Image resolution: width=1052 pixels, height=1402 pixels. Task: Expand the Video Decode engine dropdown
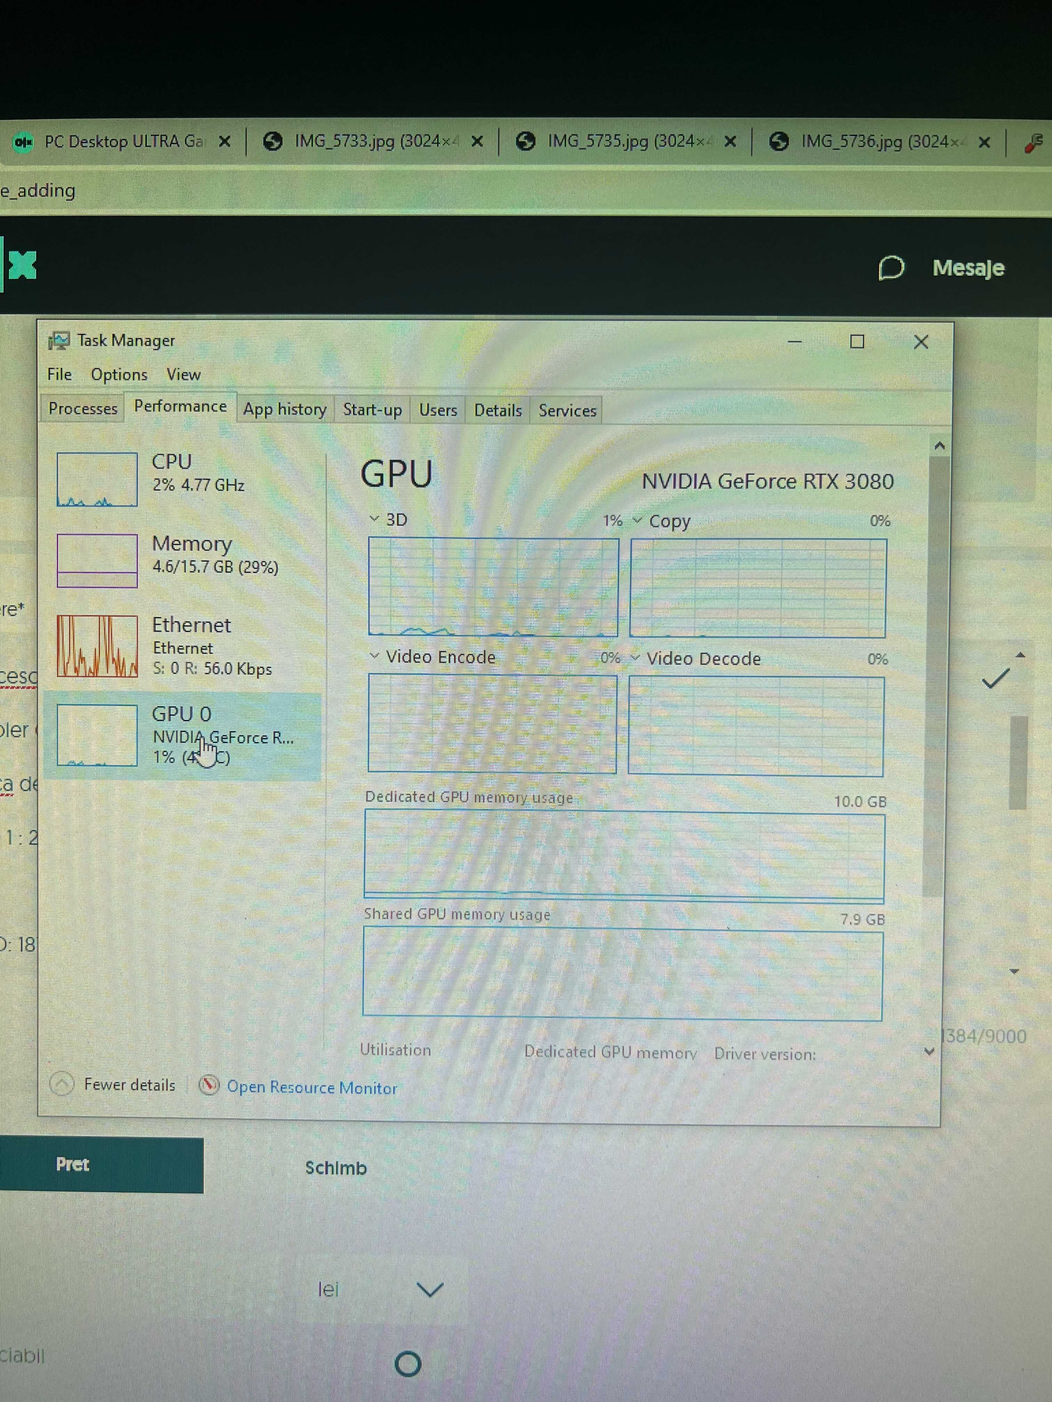tap(635, 658)
